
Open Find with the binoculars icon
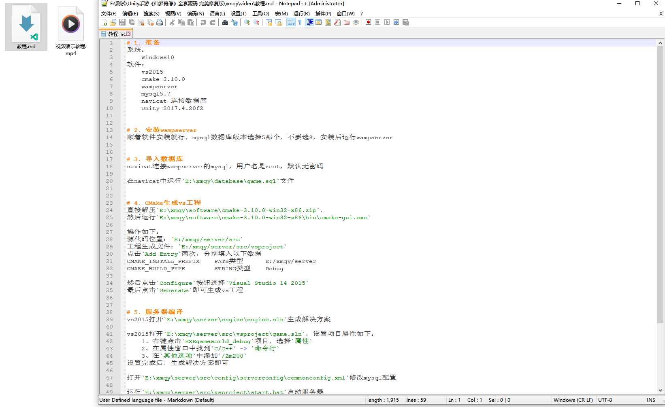[x=225, y=23]
